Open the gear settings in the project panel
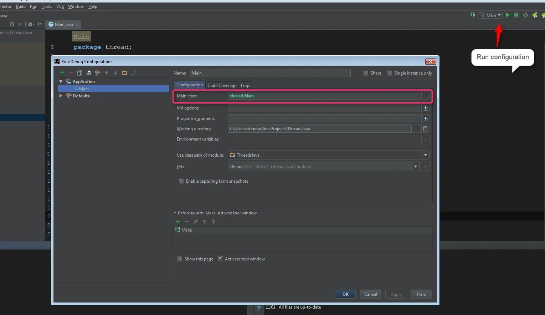 tap(31, 24)
